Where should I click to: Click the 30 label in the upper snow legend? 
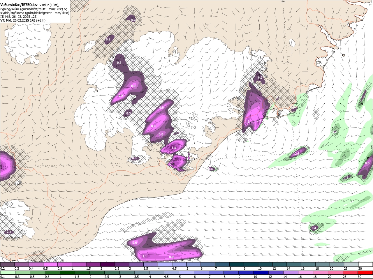tap(360, 269)
